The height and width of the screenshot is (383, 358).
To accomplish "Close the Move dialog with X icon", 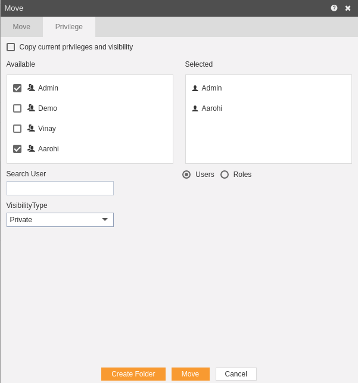I will click(348, 8).
